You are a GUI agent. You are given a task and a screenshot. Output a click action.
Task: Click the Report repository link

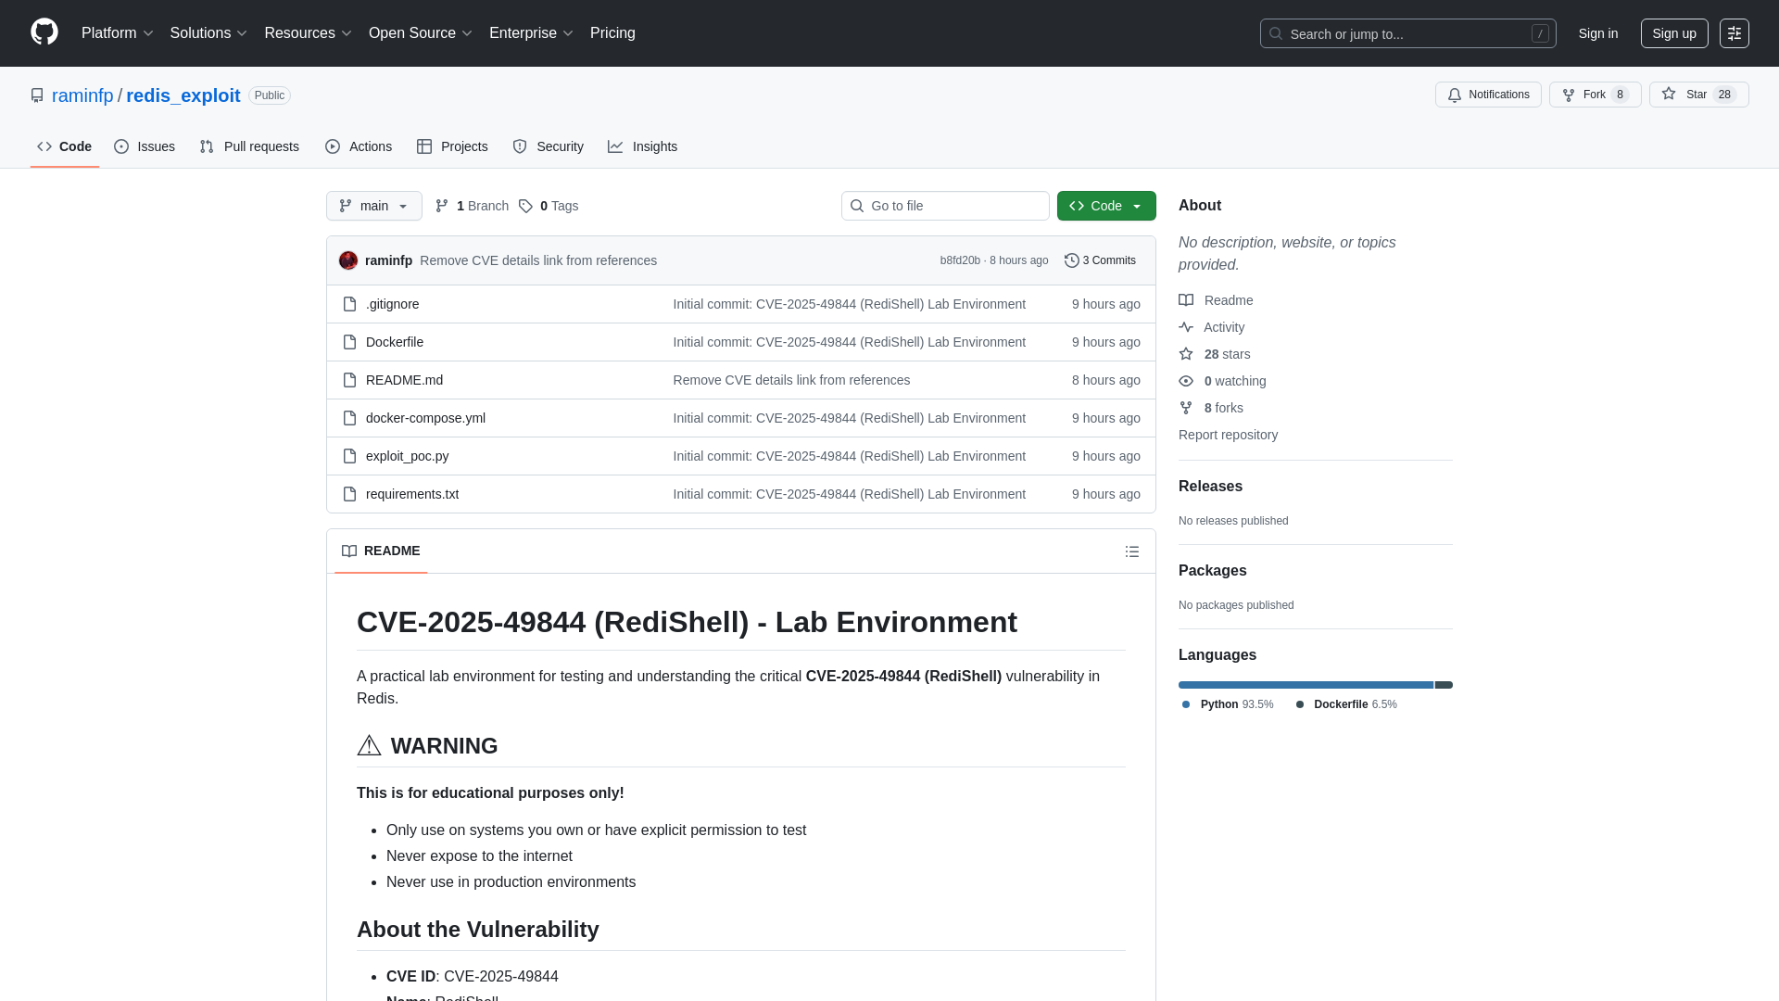point(1228,435)
